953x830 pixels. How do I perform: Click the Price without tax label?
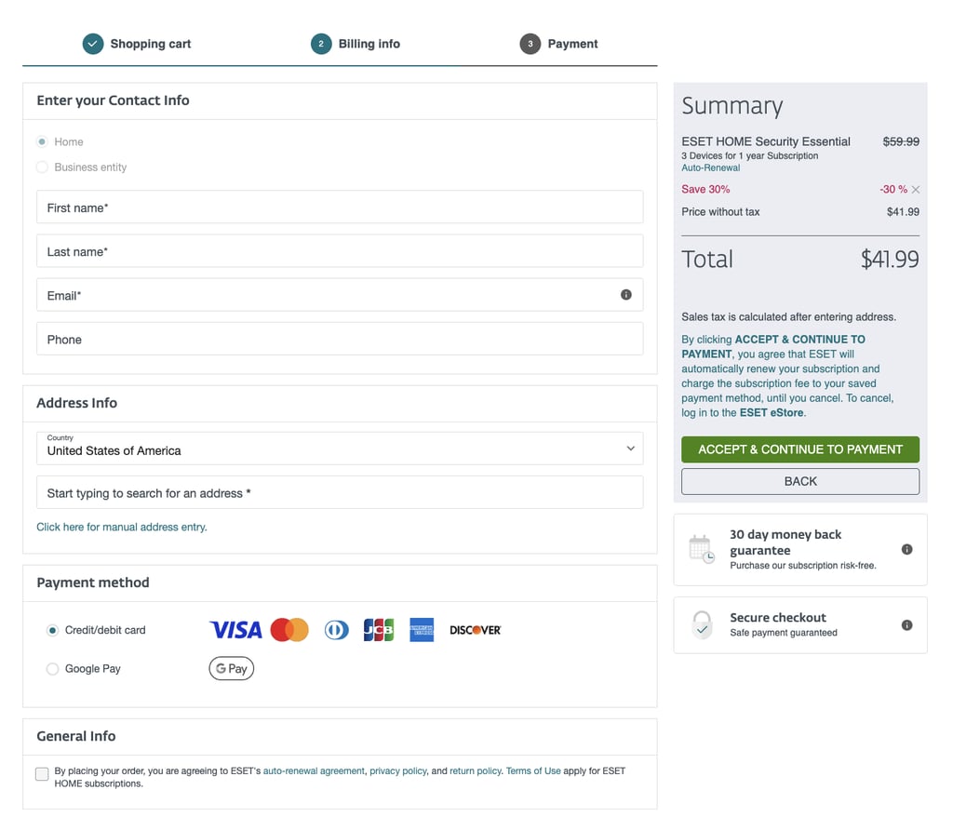point(720,212)
